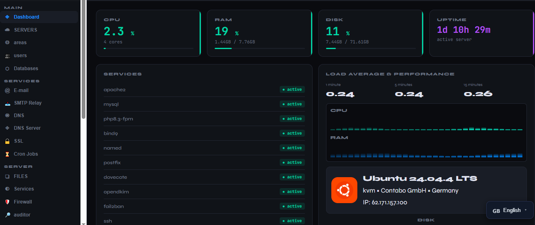The width and height of the screenshot is (535, 225).
Task: Open the auditor page
Action: pos(39,215)
